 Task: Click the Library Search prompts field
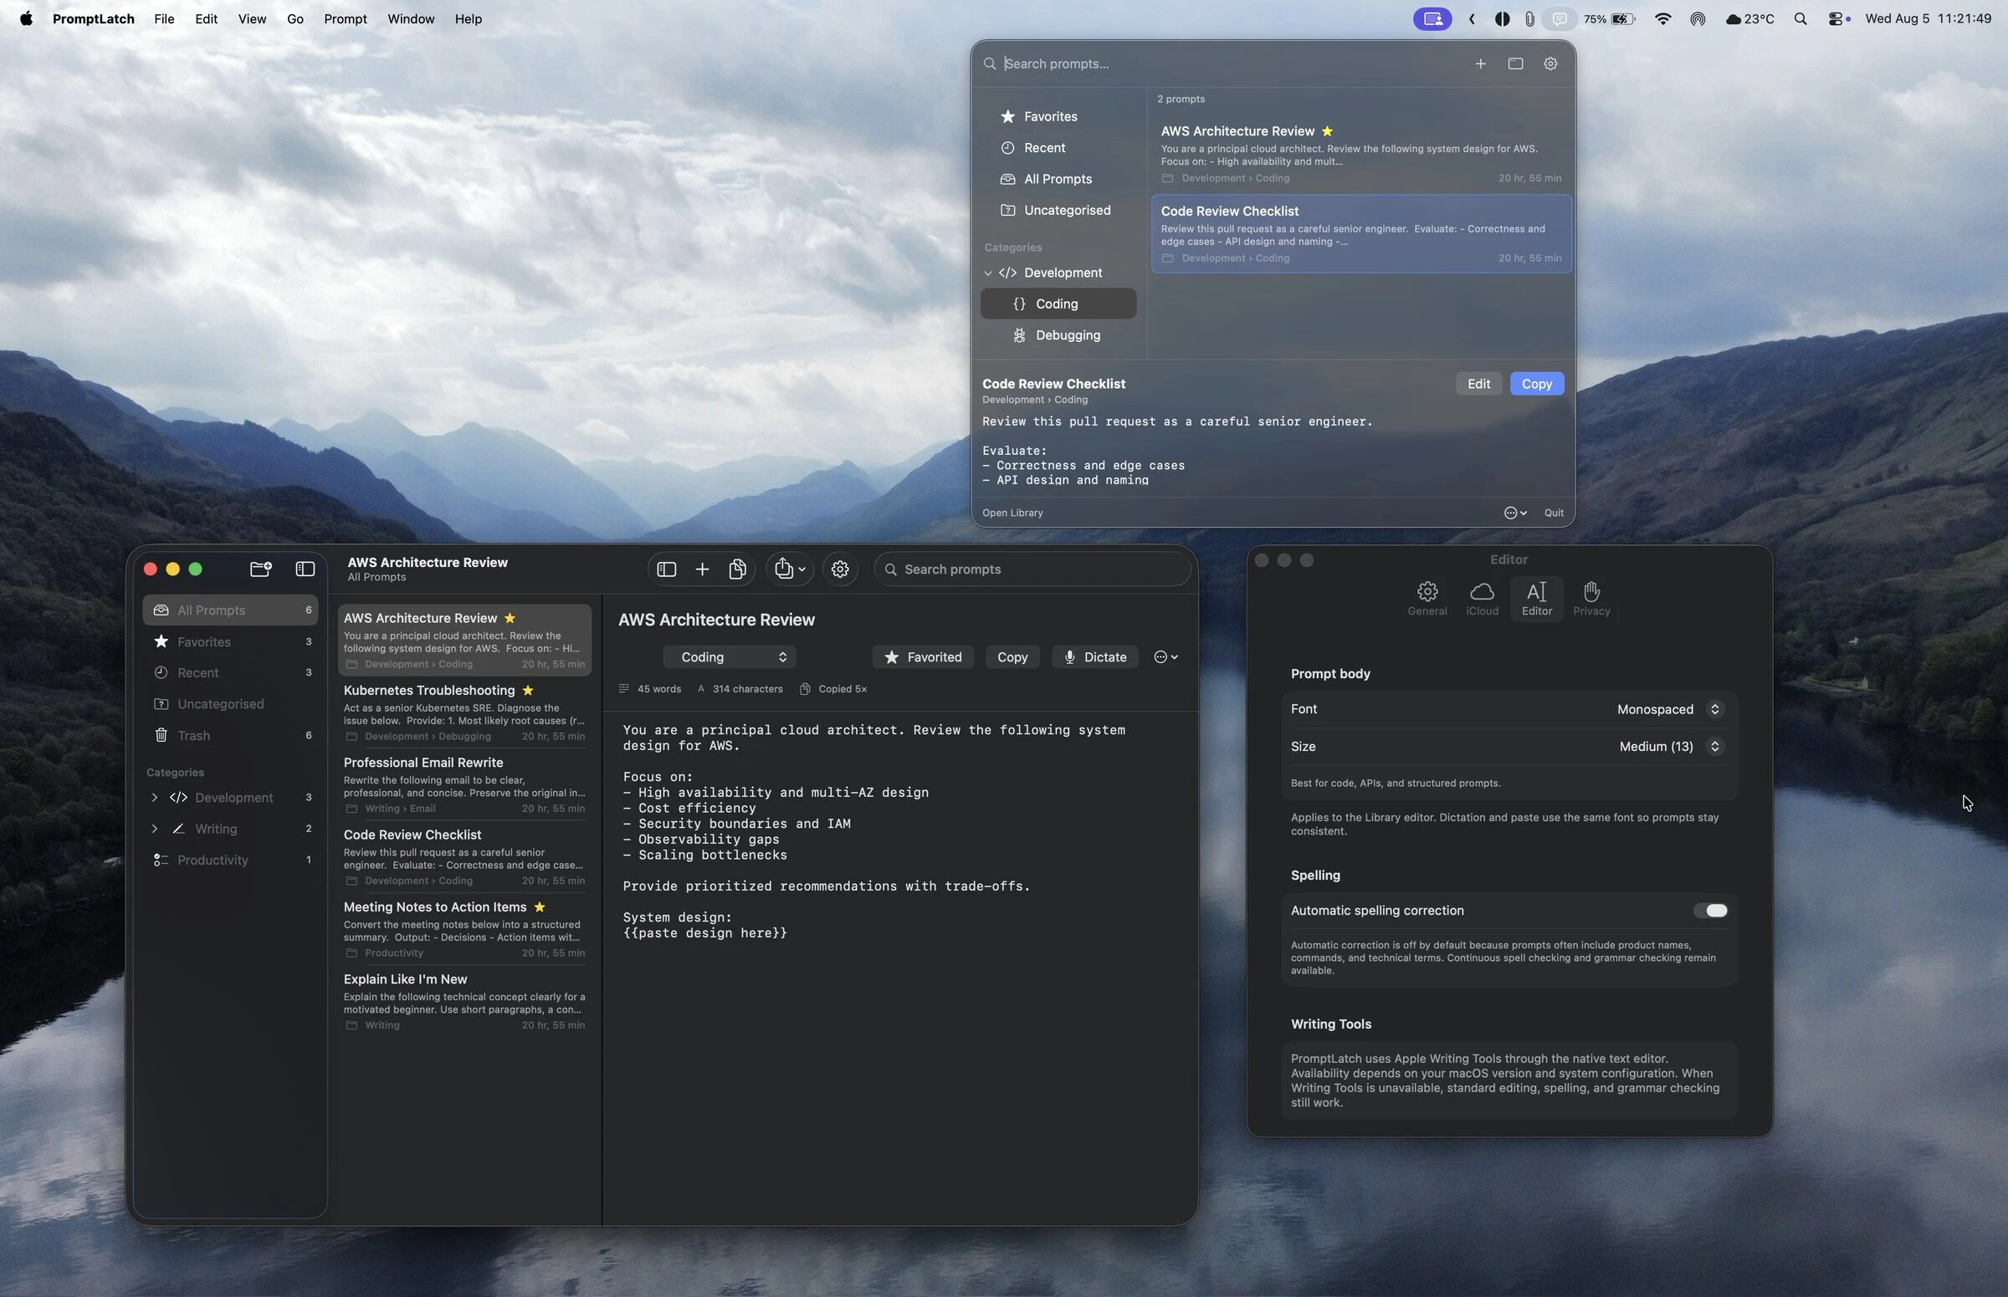coord(1033,569)
